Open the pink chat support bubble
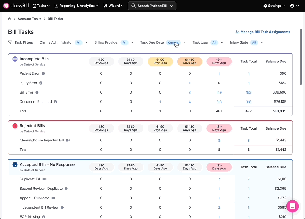The image size is (305, 219). [x=292, y=206]
